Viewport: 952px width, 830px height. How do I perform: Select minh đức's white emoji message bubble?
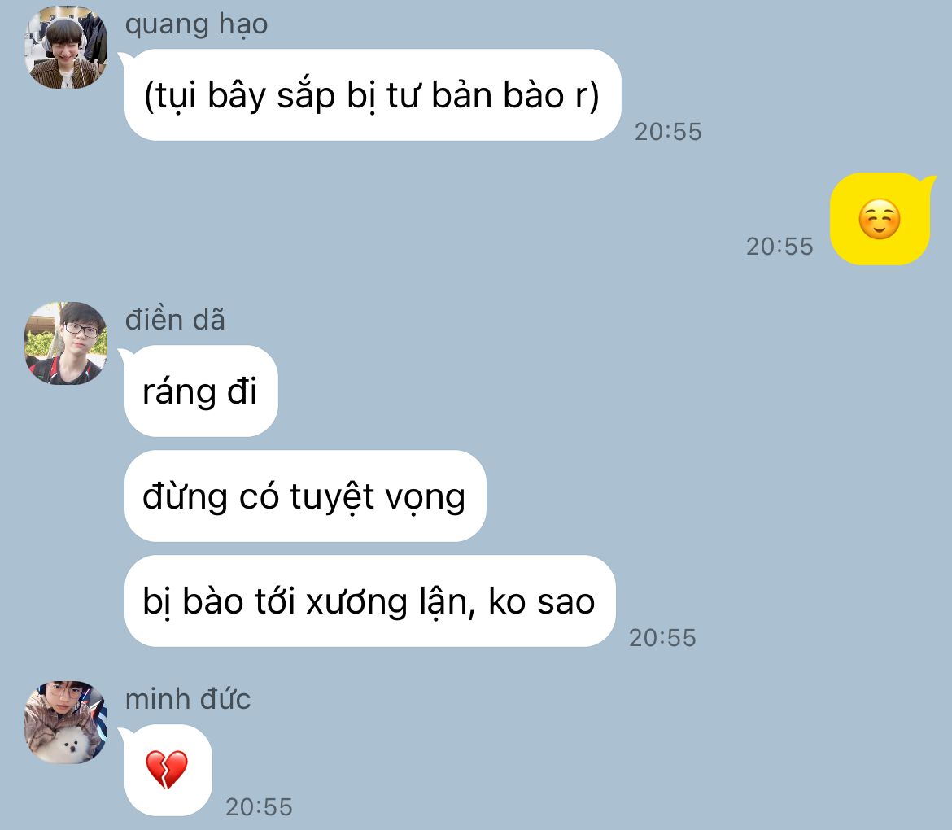[x=168, y=770]
